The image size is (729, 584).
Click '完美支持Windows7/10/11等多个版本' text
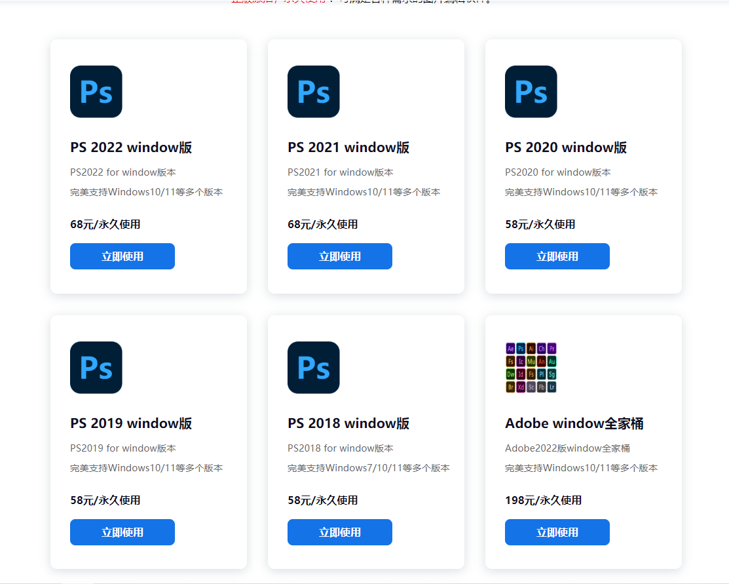pyautogui.click(x=369, y=468)
